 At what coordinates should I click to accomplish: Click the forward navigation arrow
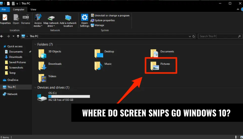(8, 36)
